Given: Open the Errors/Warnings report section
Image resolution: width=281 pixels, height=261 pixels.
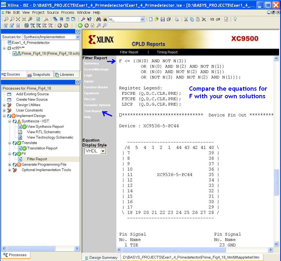Looking at the screenshot, I should coord(96,69).
